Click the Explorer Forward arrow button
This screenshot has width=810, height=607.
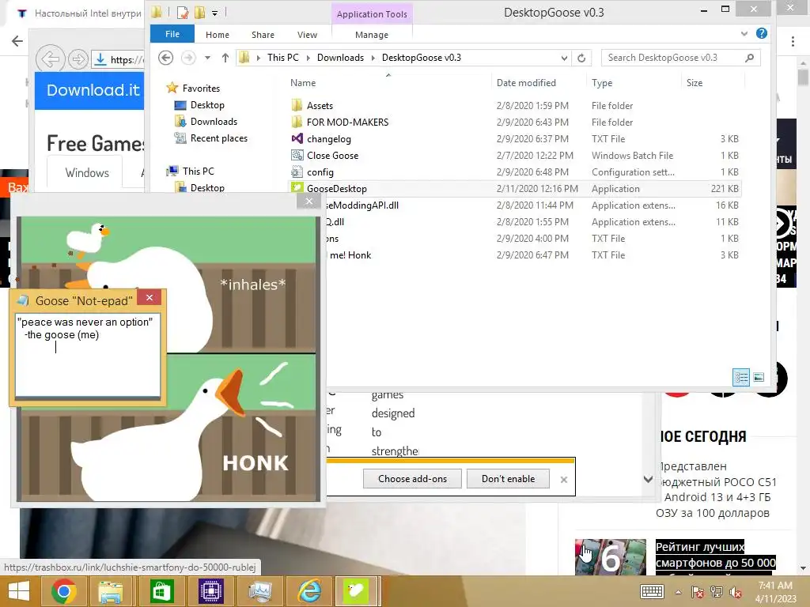(188, 57)
